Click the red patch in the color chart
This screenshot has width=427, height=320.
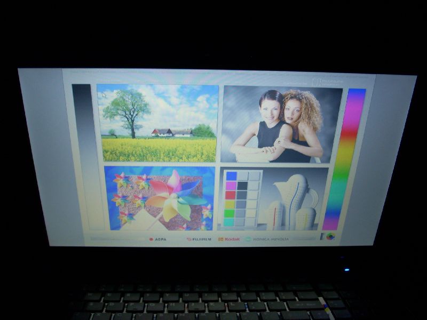231,195
